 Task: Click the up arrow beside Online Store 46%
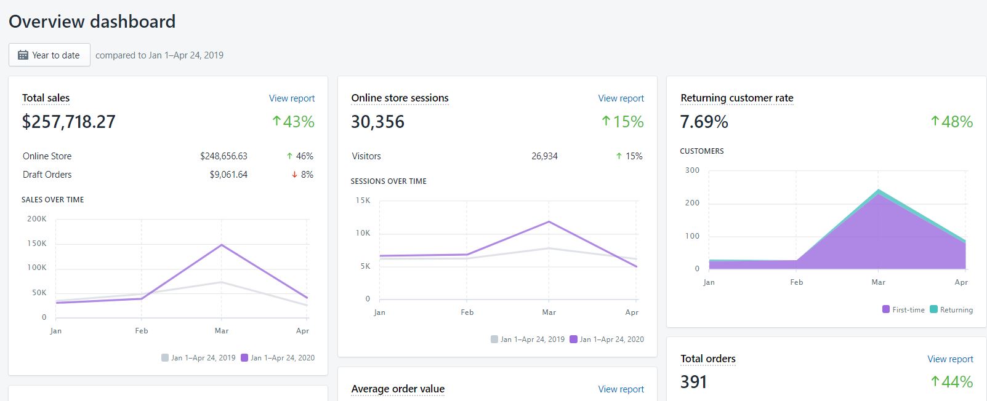pos(289,156)
